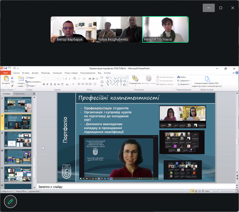The image size is (239, 212).
Task: Click the украинский language indicator in status bar
Action: click(x=34, y=191)
